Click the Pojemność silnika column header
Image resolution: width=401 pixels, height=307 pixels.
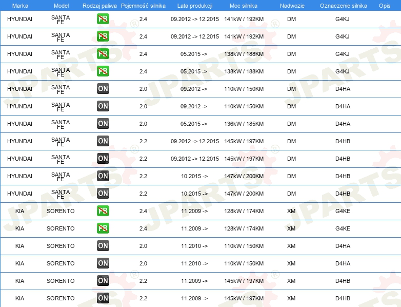click(x=143, y=5)
